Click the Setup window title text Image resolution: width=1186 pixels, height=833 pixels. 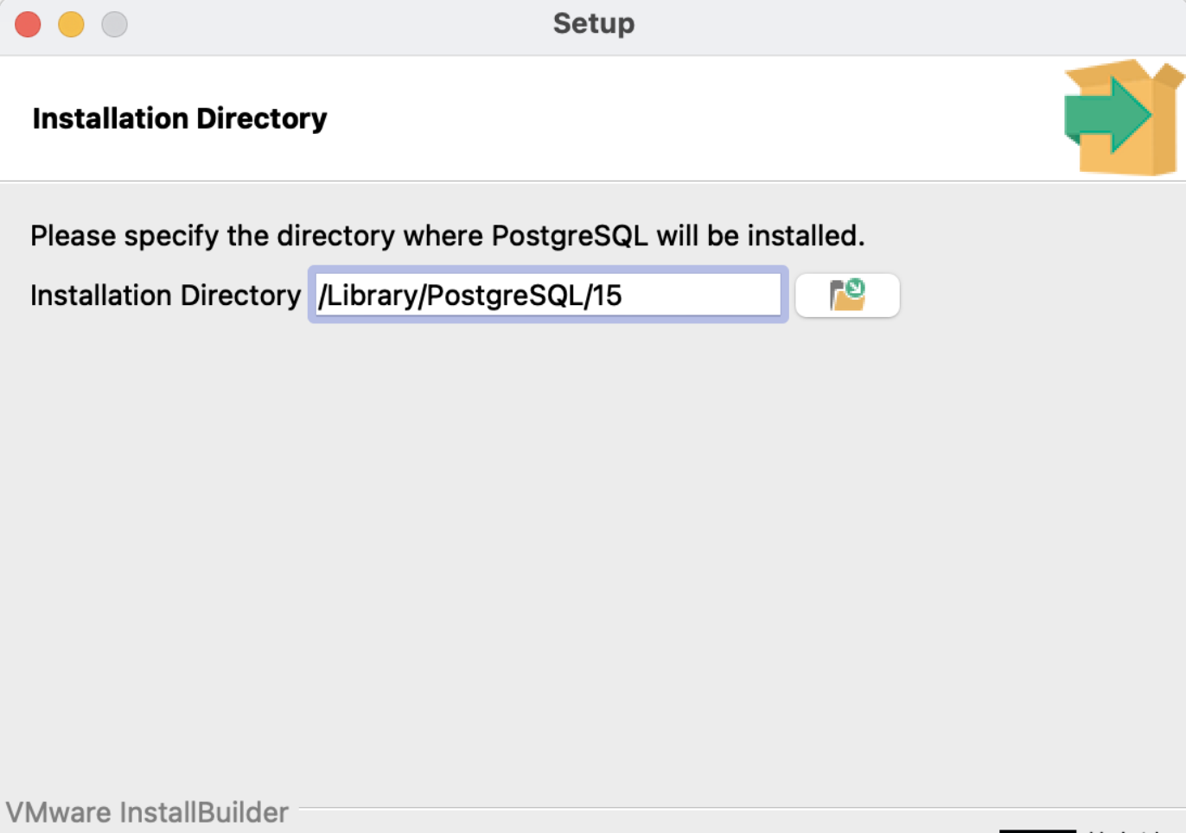coord(594,23)
